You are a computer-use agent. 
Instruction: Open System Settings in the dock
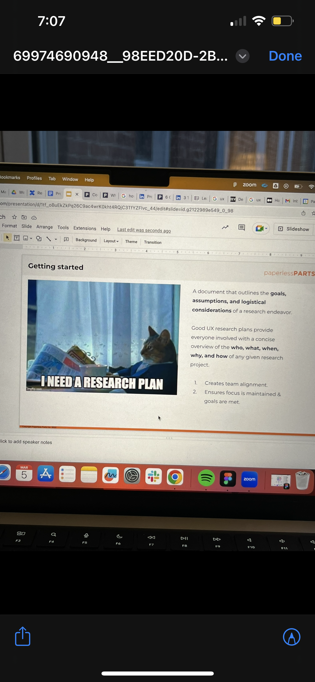pos(132,476)
